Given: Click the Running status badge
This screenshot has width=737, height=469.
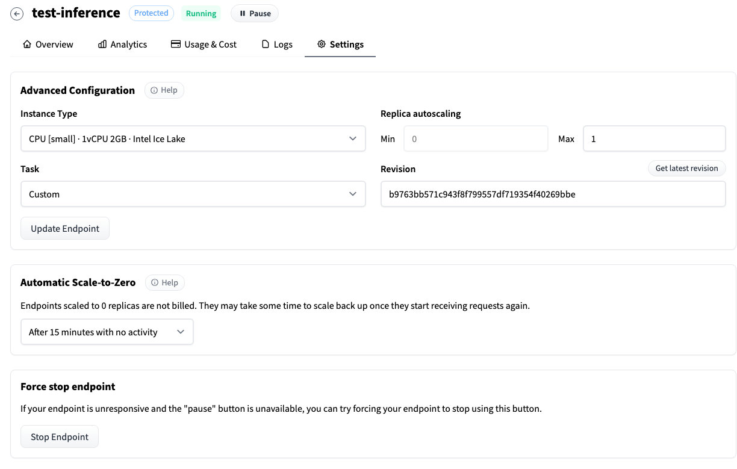Looking at the screenshot, I should [201, 13].
